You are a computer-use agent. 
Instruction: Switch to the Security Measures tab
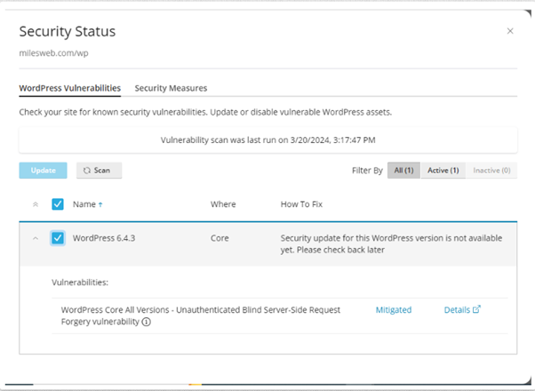(x=171, y=88)
